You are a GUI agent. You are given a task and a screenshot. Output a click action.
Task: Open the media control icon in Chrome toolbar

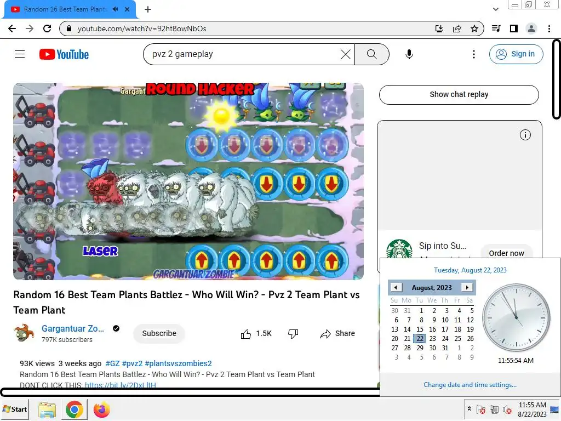(496, 29)
